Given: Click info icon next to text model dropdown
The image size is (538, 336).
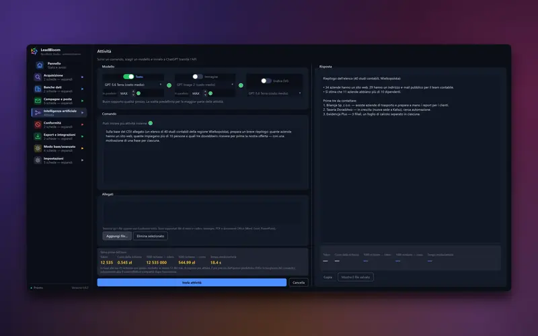Looking at the screenshot, I should coord(169,85).
